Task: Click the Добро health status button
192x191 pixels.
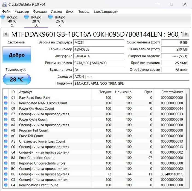Action: click(17, 55)
